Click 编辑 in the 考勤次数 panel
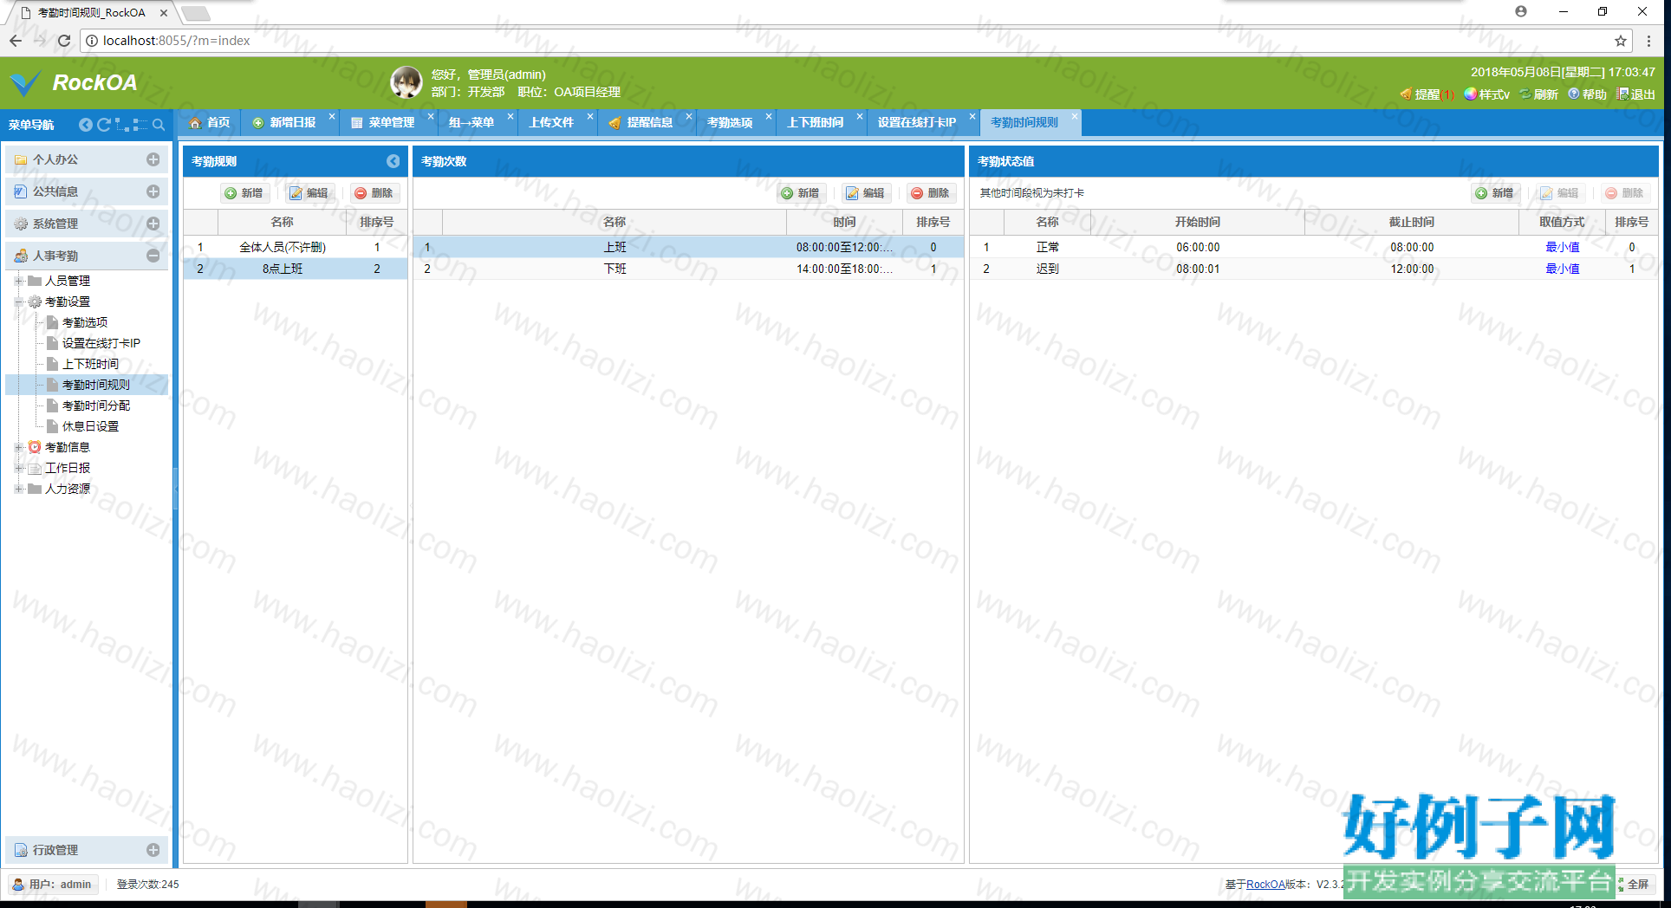Image resolution: width=1671 pixels, height=908 pixels. click(866, 193)
